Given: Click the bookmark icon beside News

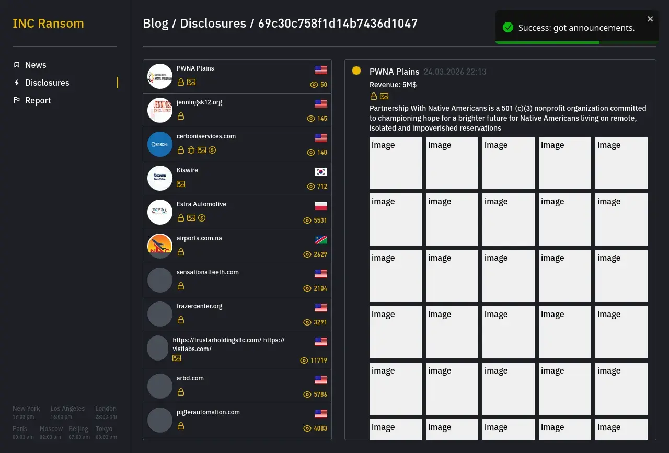Looking at the screenshot, I should [x=17, y=65].
